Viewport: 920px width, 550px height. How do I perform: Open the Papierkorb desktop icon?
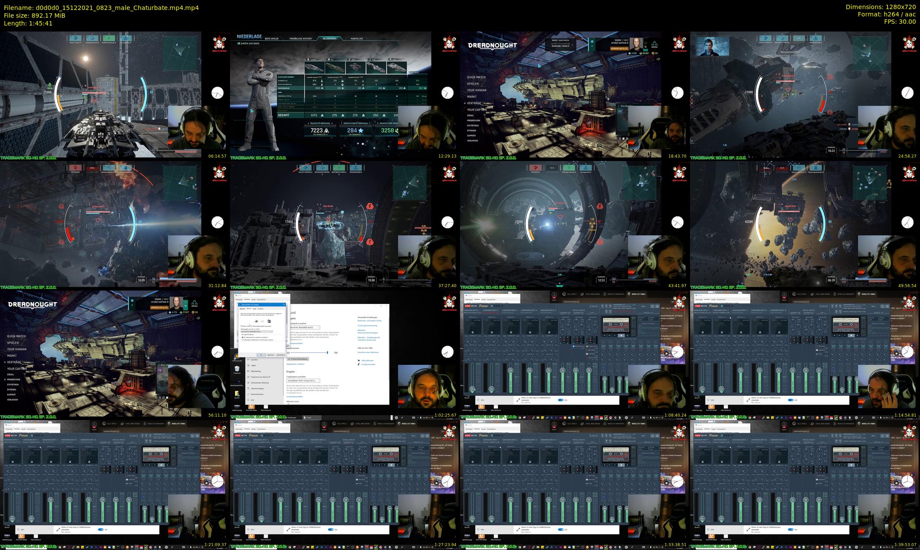[237, 369]
